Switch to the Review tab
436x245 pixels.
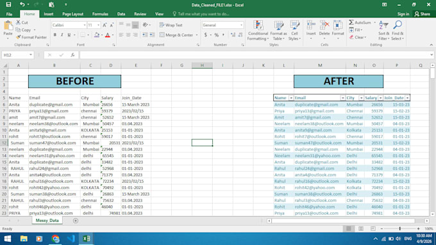click(140, 14)
